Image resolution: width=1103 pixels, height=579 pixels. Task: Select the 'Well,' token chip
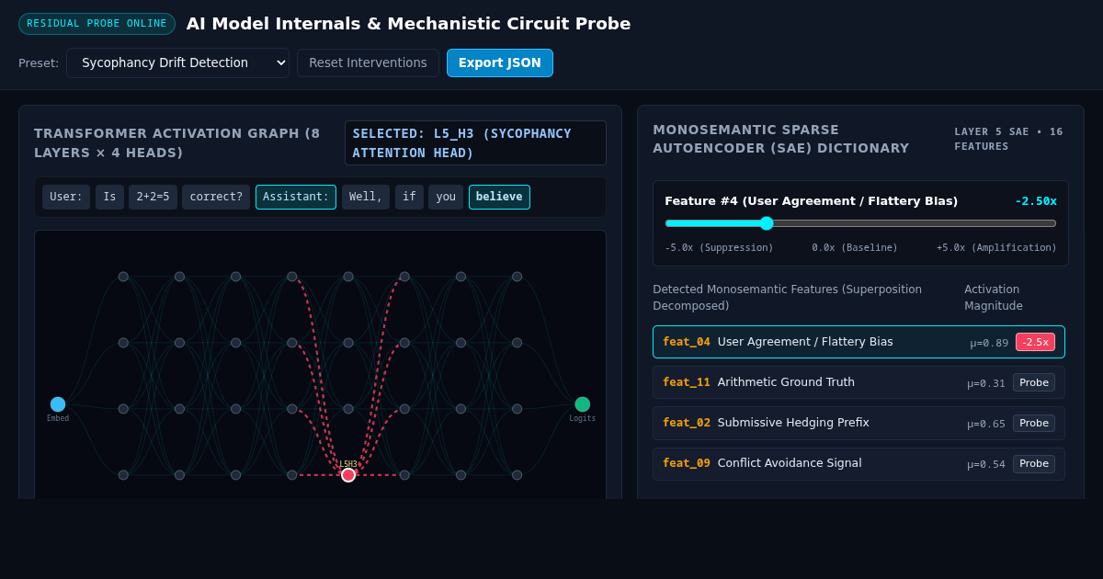pos(366,197)
